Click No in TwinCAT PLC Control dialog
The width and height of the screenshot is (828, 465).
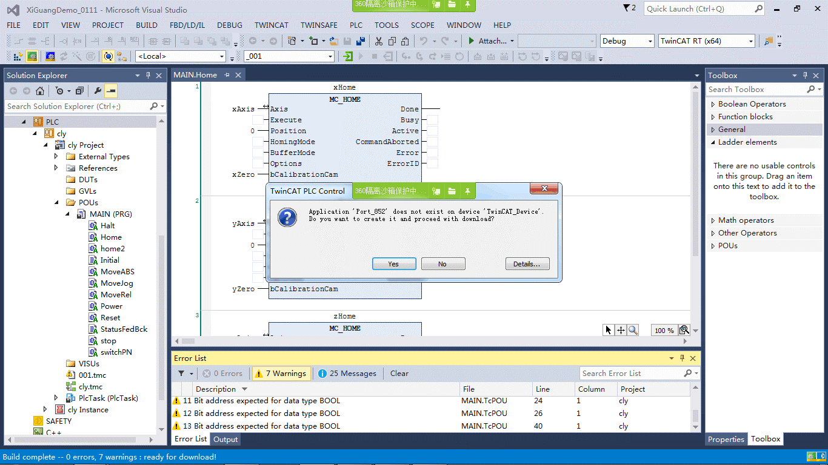pyautogui.click(x=442, y=264)
